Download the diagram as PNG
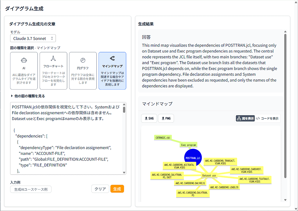Viewport: 298px width, 211px height. point(166,118)
